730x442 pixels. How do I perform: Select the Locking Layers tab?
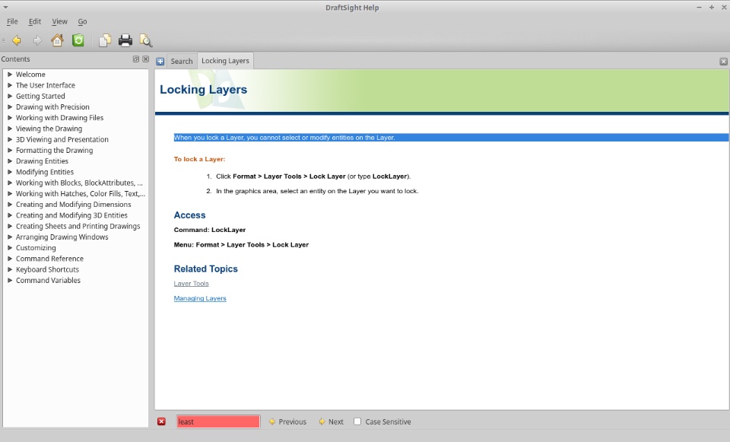point(225,61)
